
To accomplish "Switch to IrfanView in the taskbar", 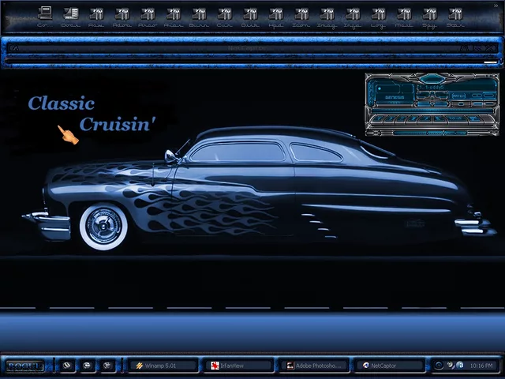I will [238, 366].
